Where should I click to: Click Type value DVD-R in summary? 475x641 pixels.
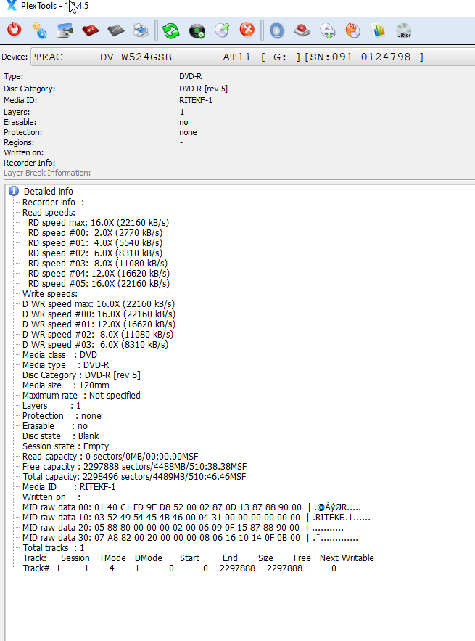pos(190,76)
